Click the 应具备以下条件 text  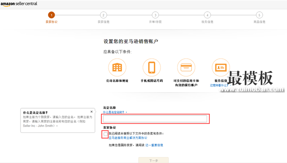(x=117, y=52)
